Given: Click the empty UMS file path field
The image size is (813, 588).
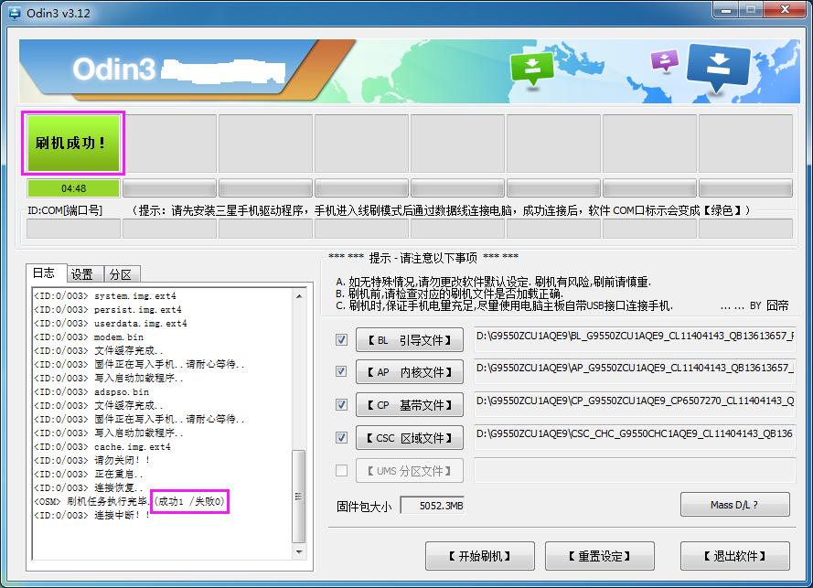Looking at the screenshot, I should tap(635, 470).
